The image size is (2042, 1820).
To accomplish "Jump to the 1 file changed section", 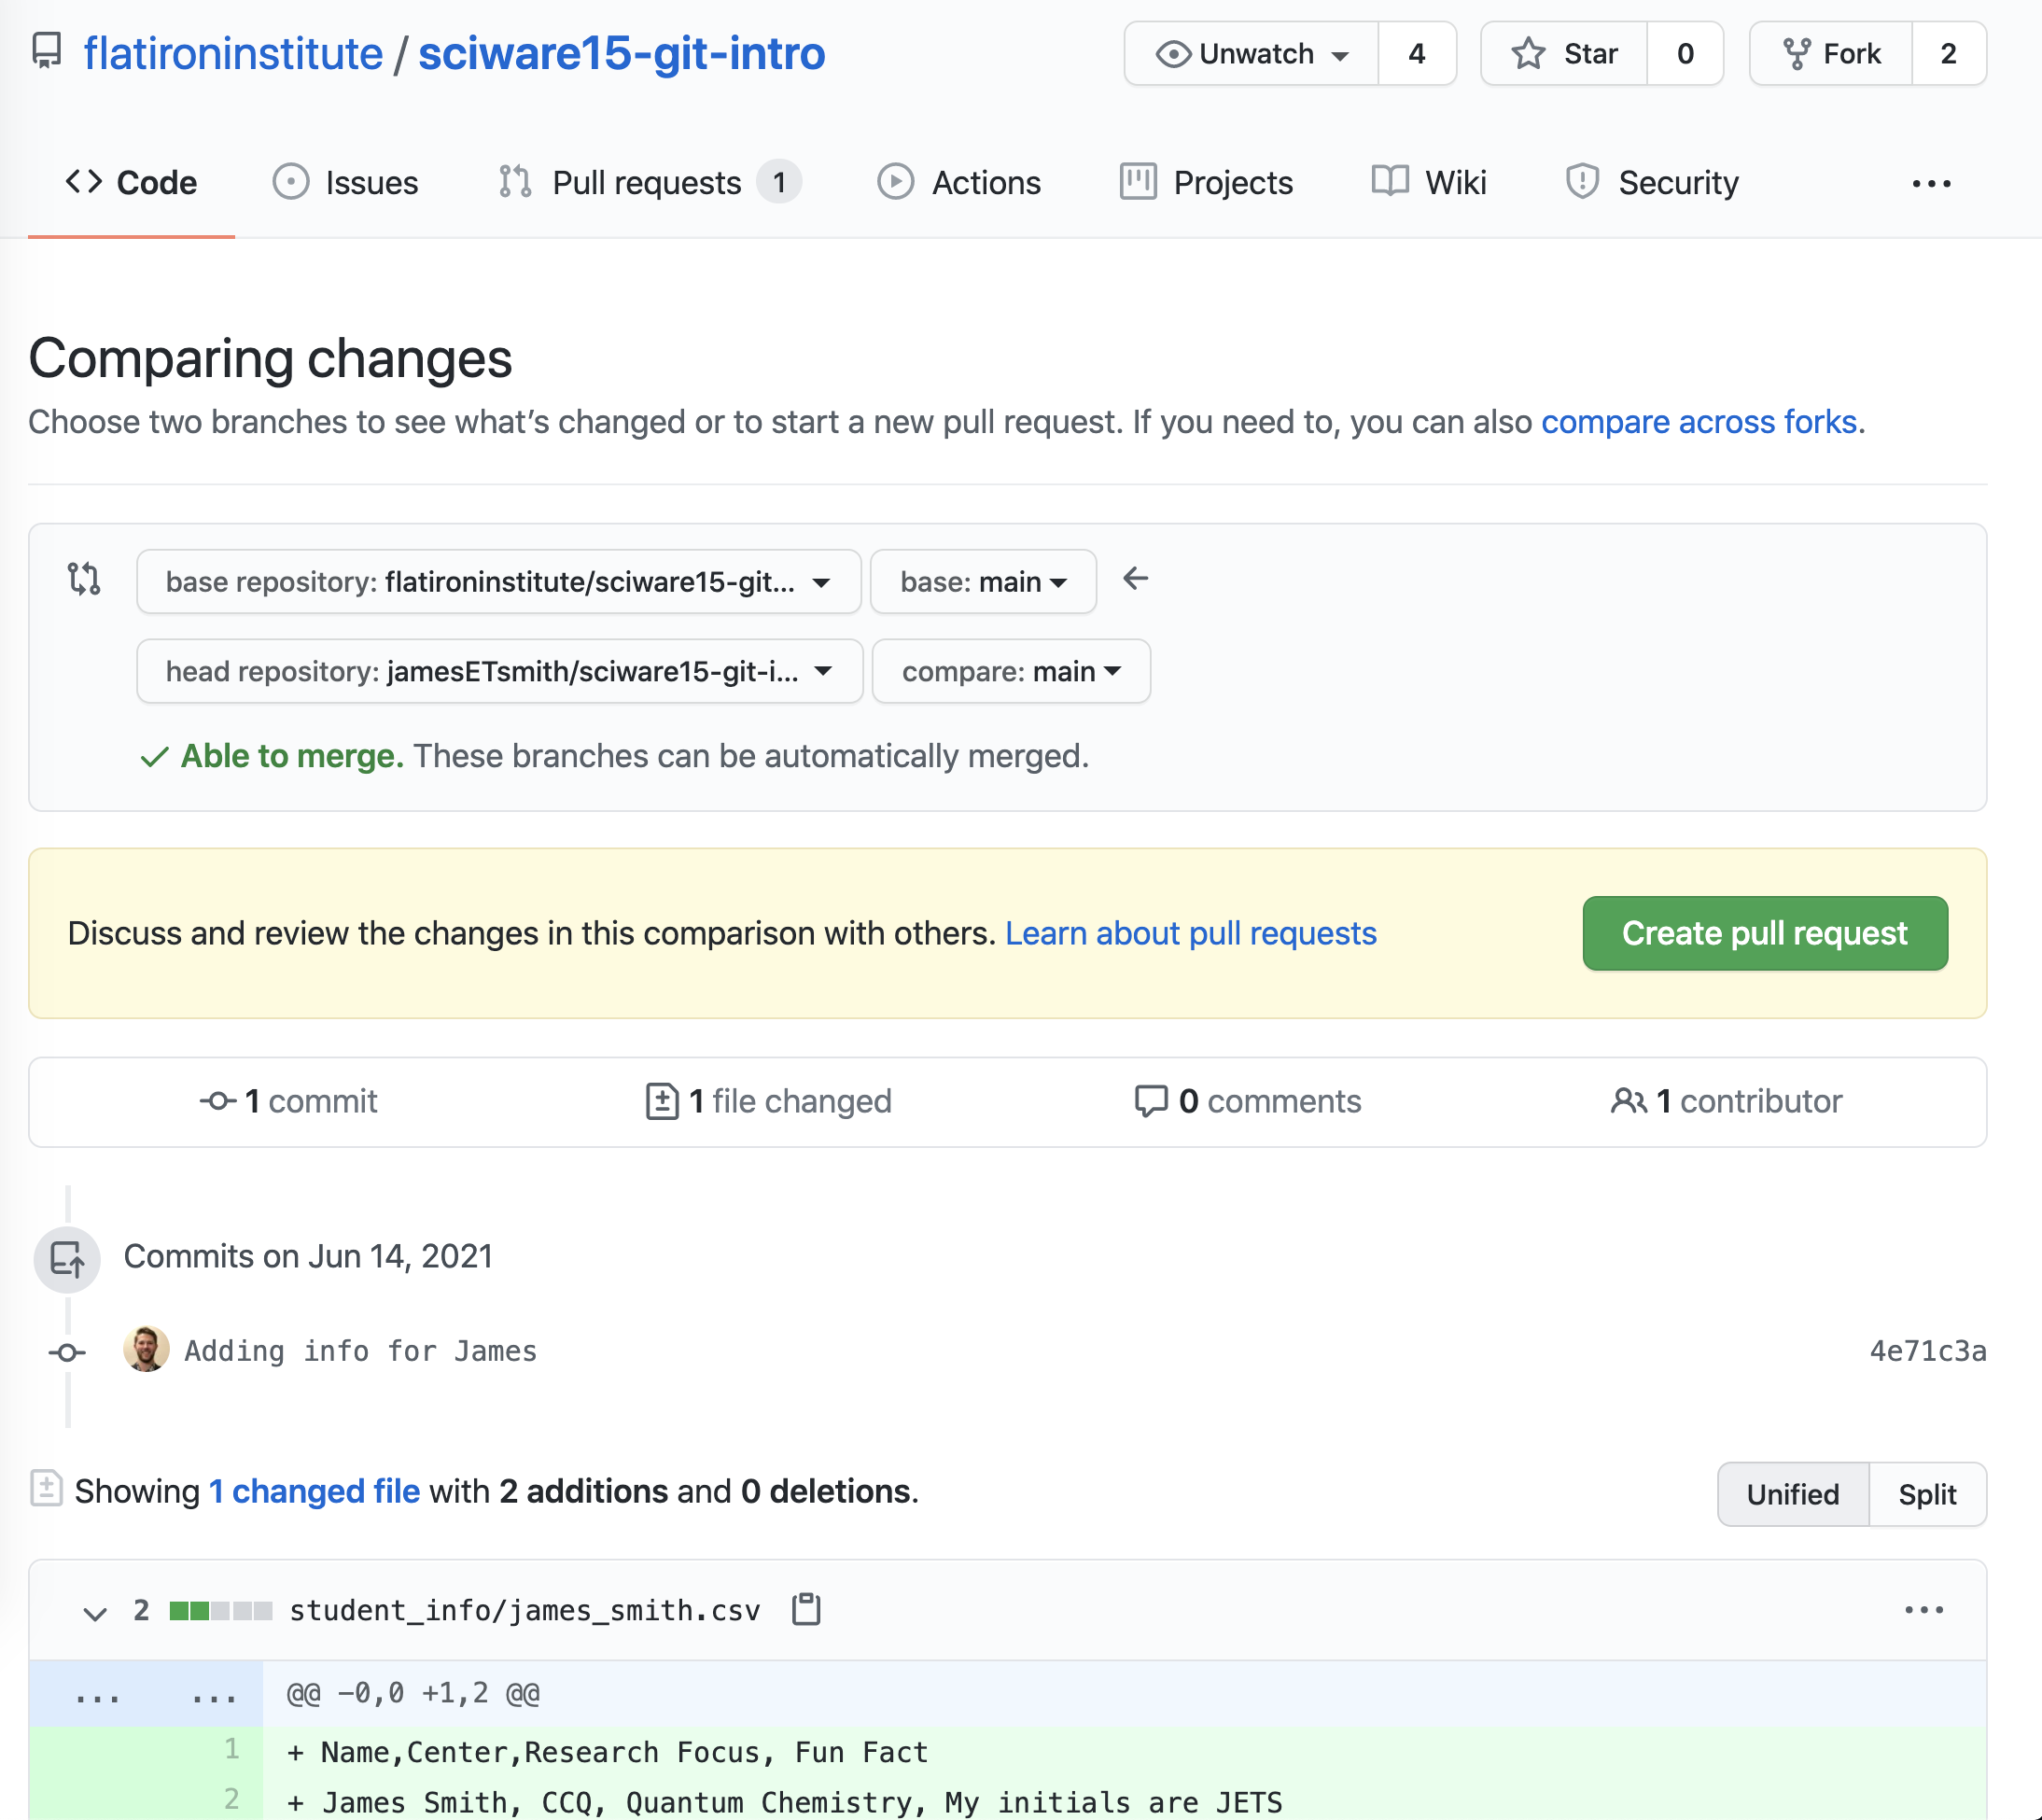I will pyautogui.click(x=768, y=1101).
